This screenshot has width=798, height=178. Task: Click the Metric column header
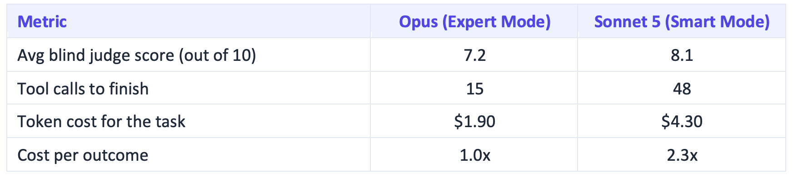pyautogui.click(x=42, y=22)
